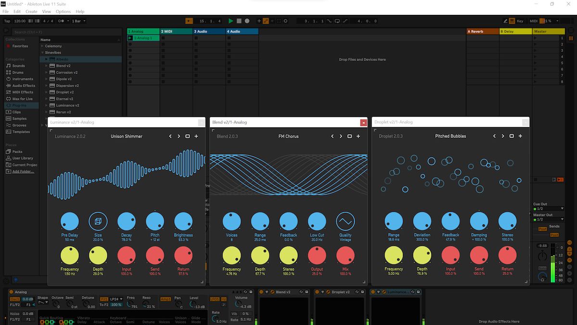Click the Voices knob in Blend plugin
Image resolution: width=577 pixels, height=325 pixels.
click(232, 221)
